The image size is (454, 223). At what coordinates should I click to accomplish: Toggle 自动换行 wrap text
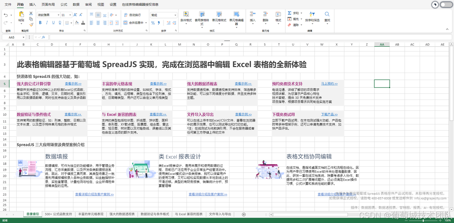click(x=132, y=15)
